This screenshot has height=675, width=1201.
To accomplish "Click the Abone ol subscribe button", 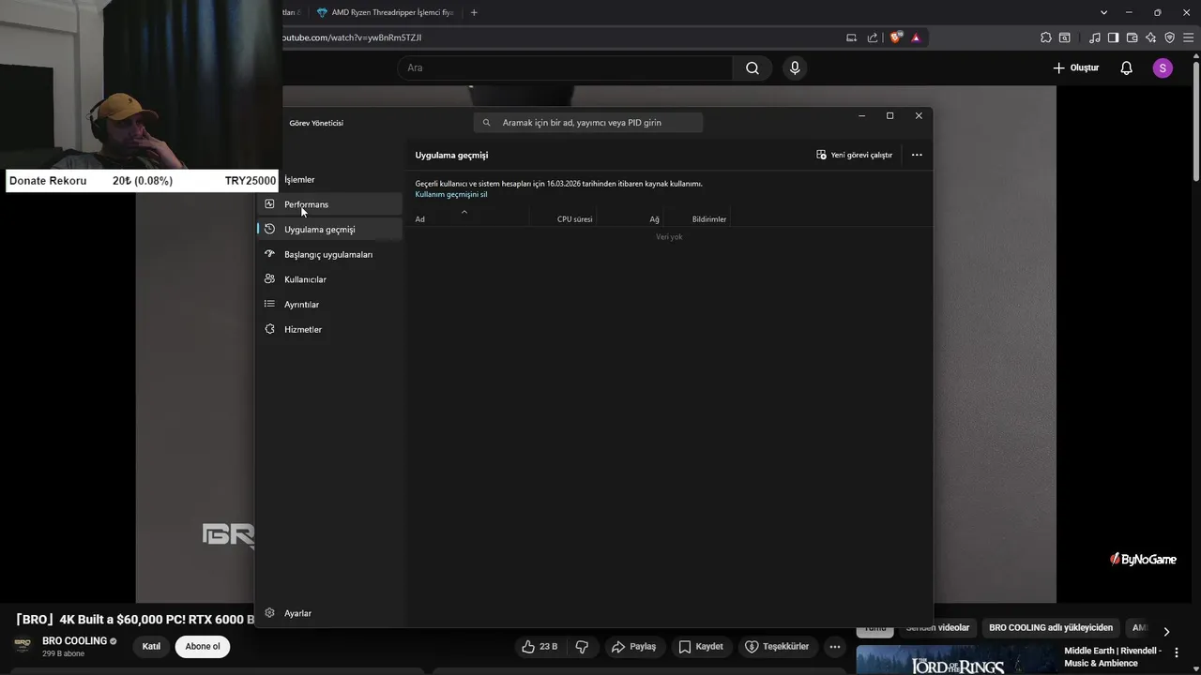I will coord(203,647).
